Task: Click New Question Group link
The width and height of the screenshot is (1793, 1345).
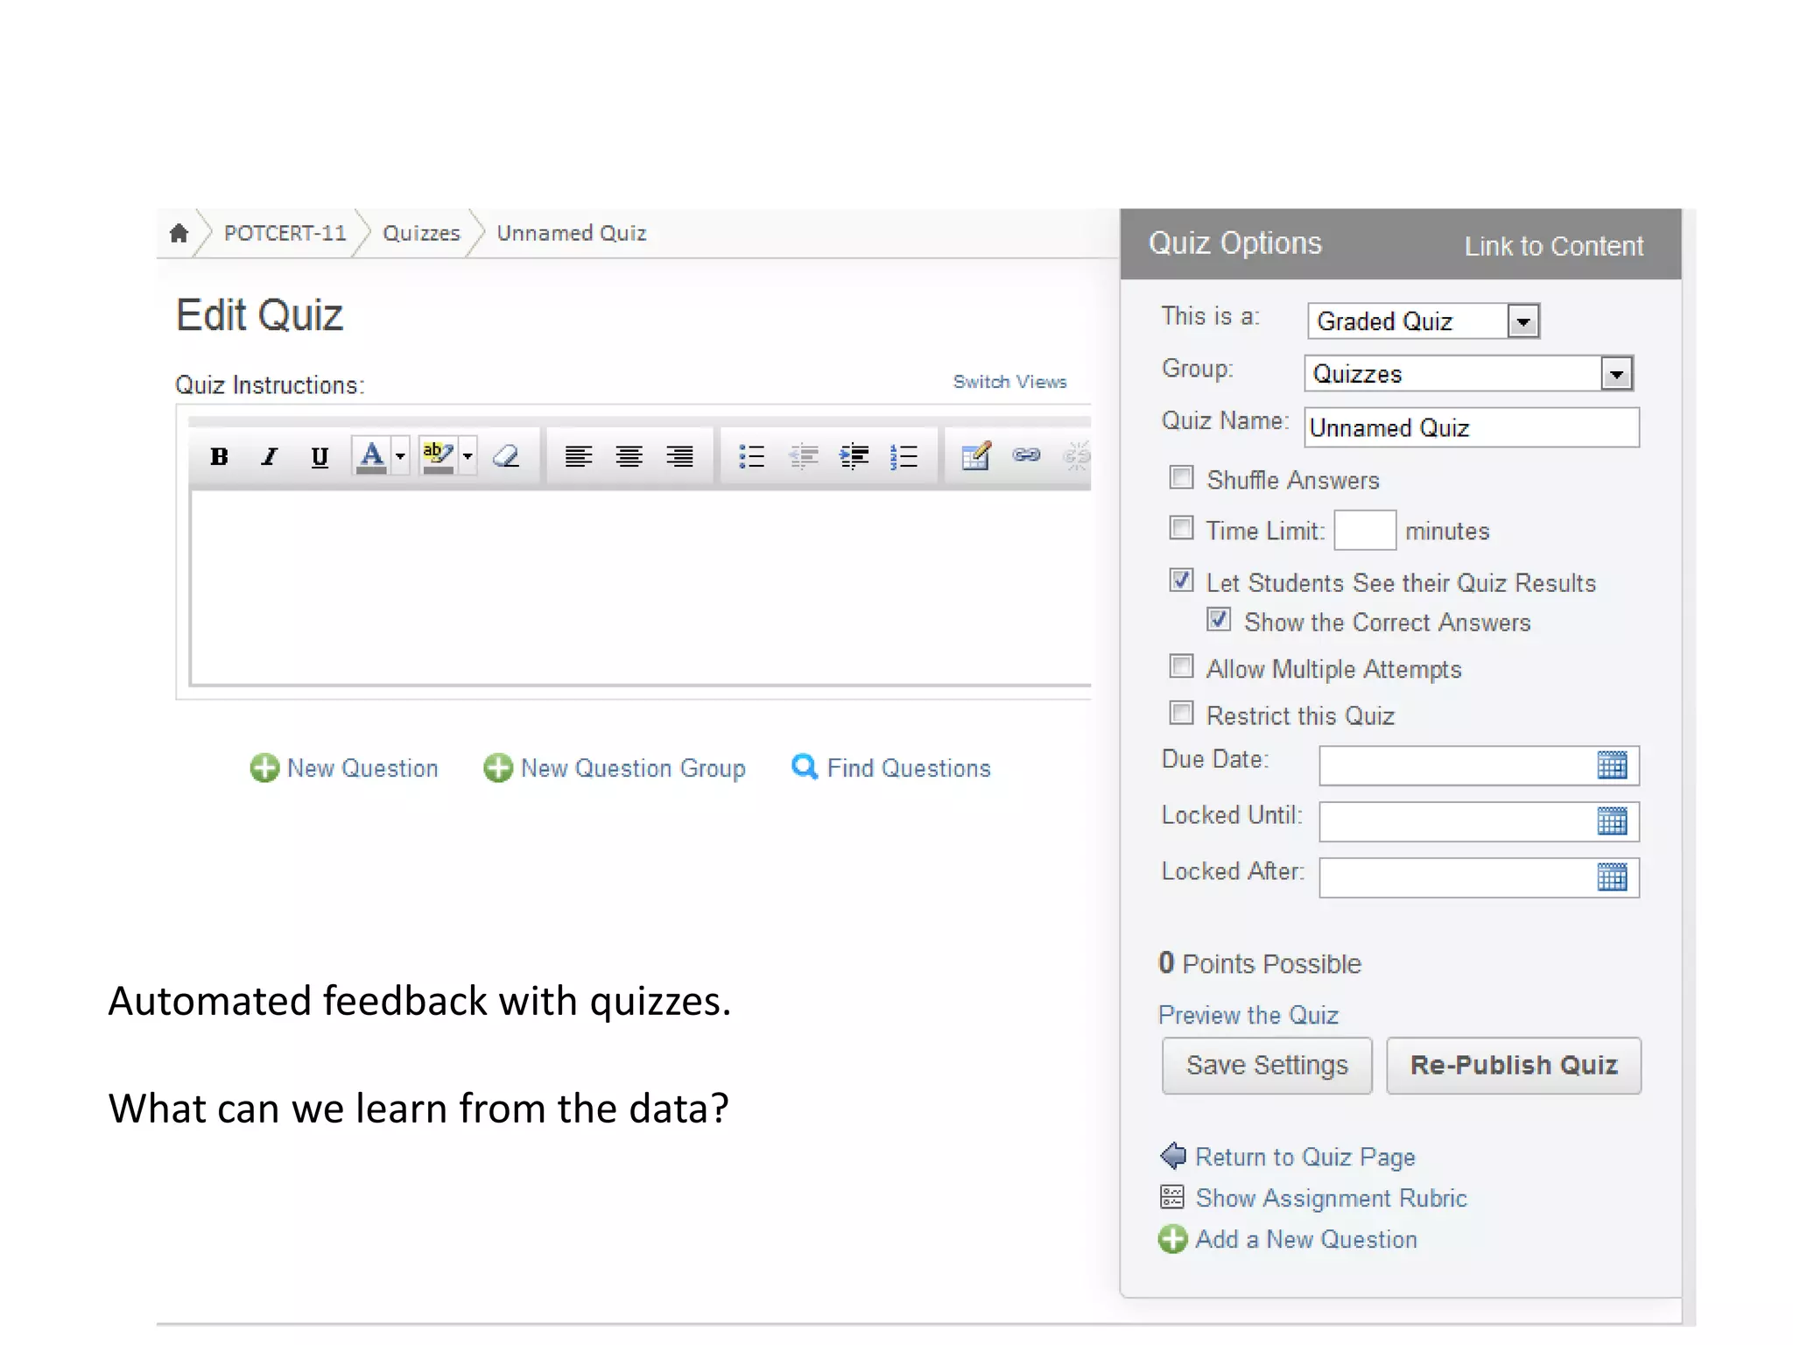Action: click(615, 768)
